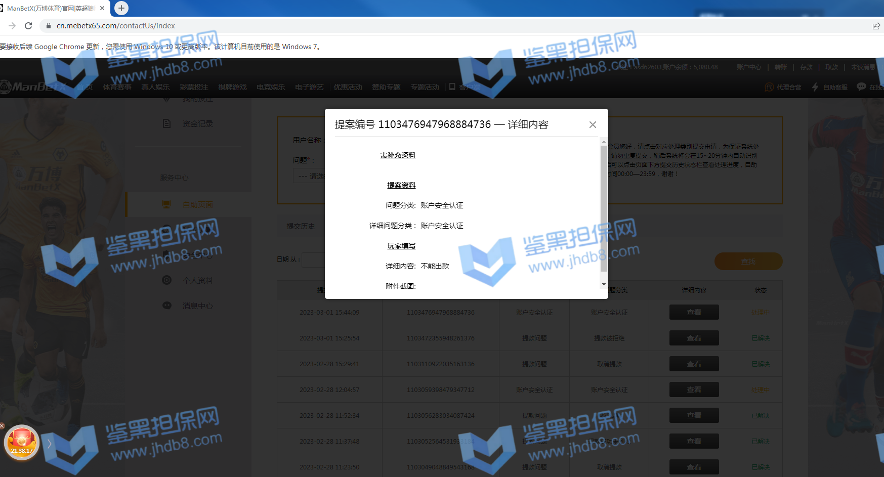Click the Chrome reload page icon
884x477 pixels.
pyautogui.click(x=28, y=26)
